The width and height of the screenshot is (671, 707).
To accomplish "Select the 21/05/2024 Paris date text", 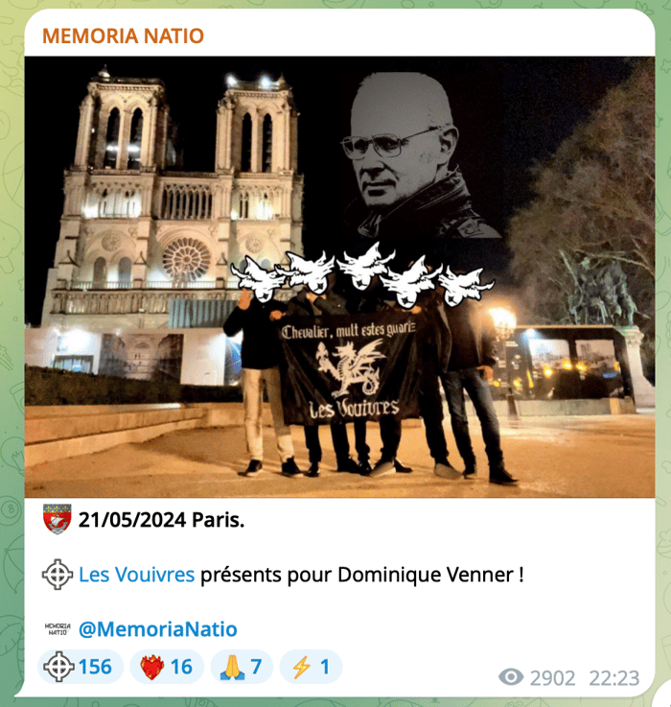I will (161, 520).
